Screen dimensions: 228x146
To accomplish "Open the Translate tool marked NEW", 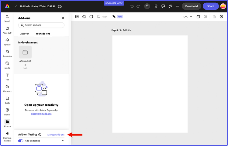I will pos(117,17).
